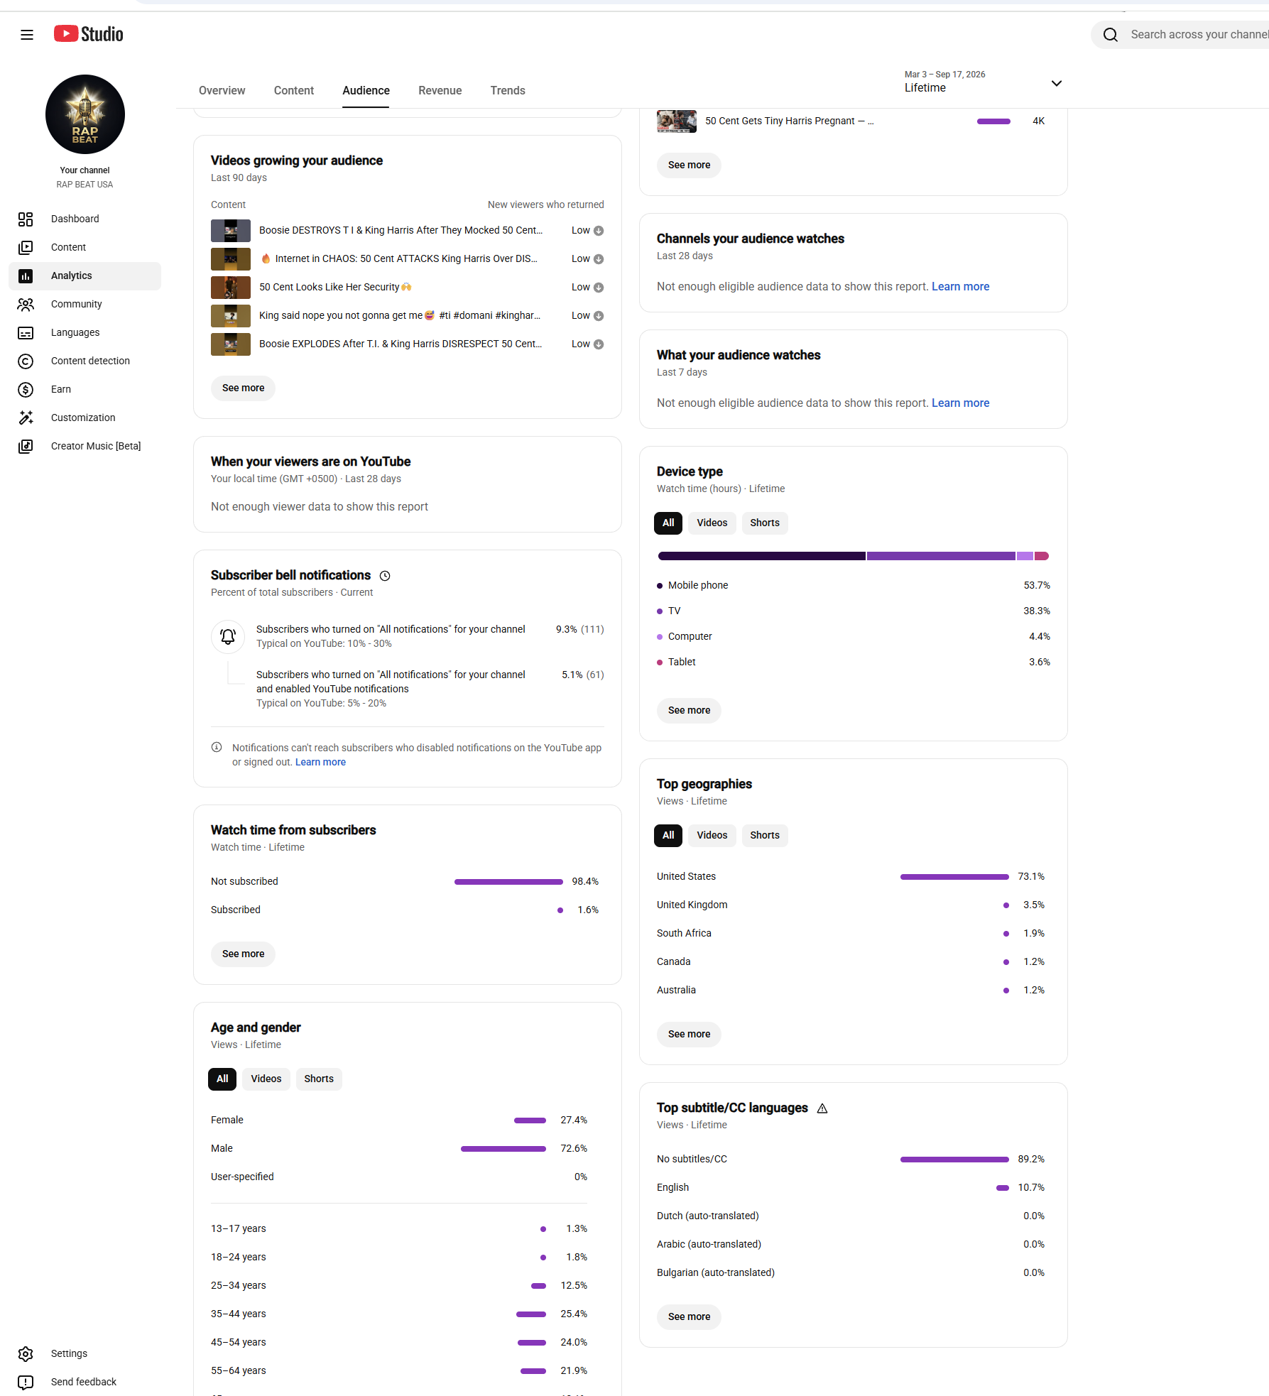Click the warning triangle beside Top subtitle/CC languages
Image resolution: width=1269 pixels, height=1396 pixels.
[822, 1108]
